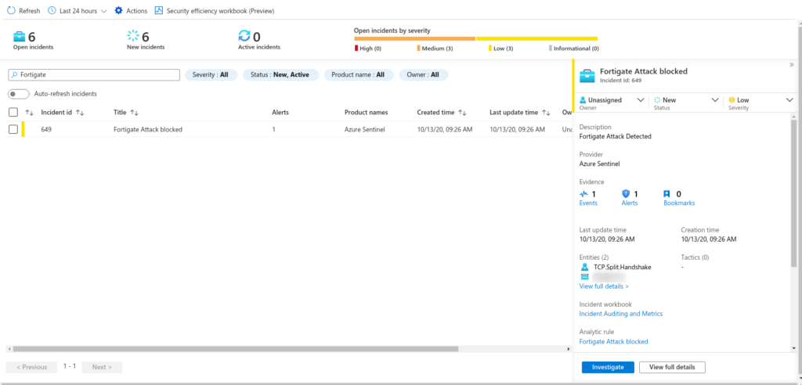The width and height of the screenshot is (802, 385).
Task: Click the Open incidents briefcase icon
Action: click(x=20, y=36)
